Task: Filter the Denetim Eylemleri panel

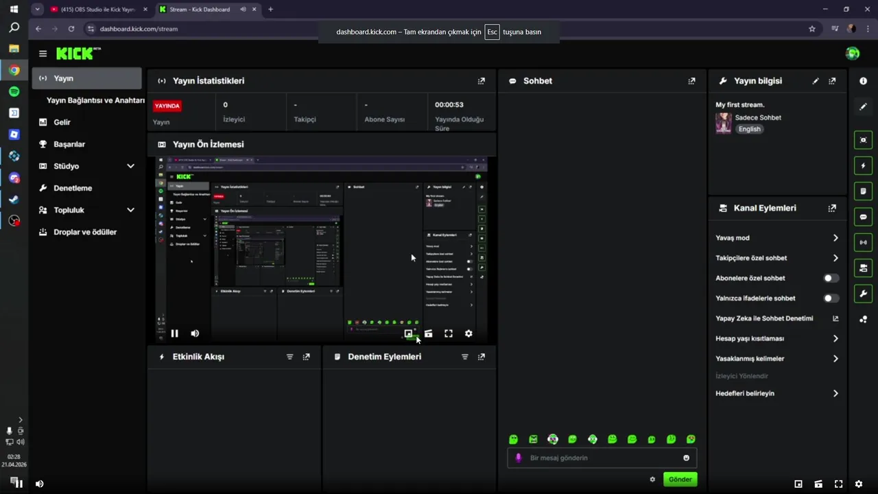Action: 465,357
